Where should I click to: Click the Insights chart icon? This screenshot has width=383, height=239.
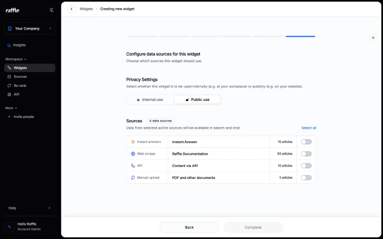9,45
